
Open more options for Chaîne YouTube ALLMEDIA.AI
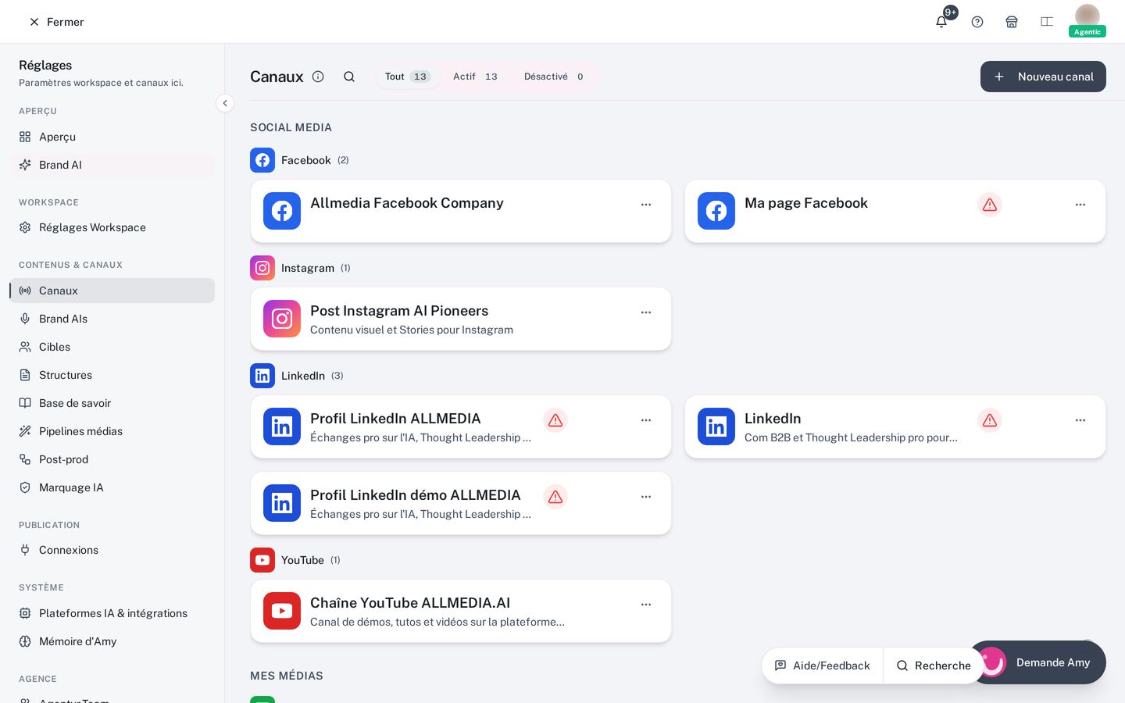tap(646, 605)
